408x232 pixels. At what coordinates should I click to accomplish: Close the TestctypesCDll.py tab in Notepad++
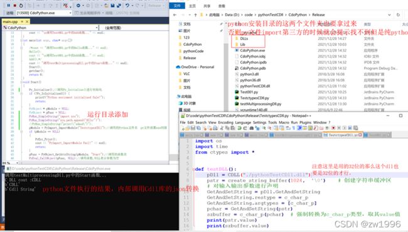tap(360, 135)
